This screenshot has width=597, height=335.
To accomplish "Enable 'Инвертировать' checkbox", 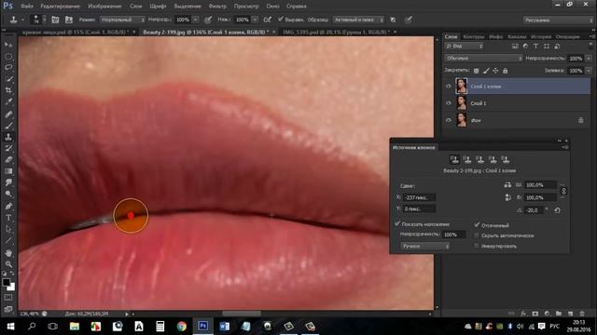I will click(477, 246).
